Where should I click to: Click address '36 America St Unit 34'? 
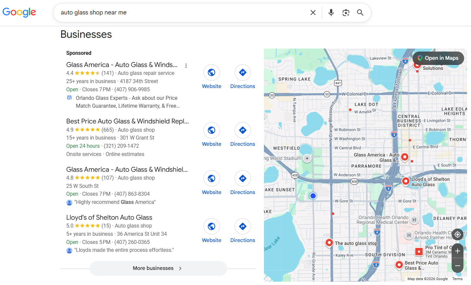tap(142, 234)
